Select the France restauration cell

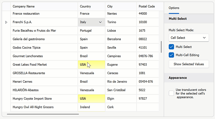[x=44, y=14]
